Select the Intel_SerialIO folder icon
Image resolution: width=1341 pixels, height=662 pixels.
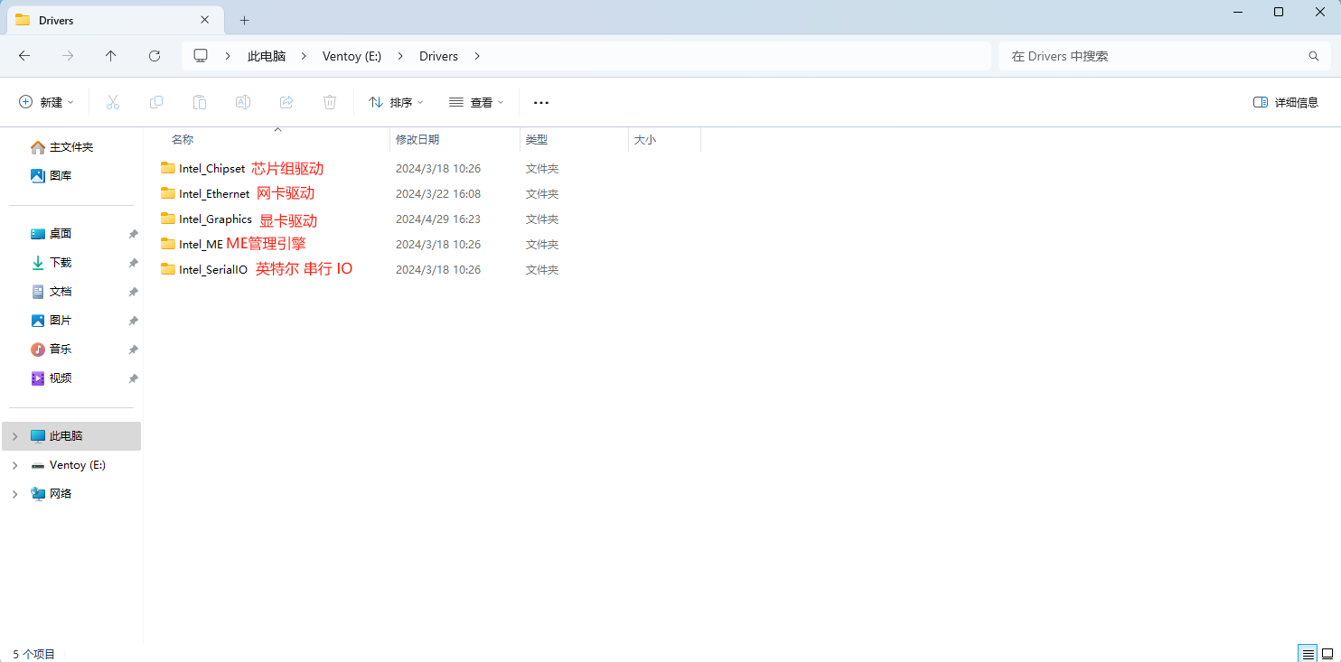(x=168, y=269)
